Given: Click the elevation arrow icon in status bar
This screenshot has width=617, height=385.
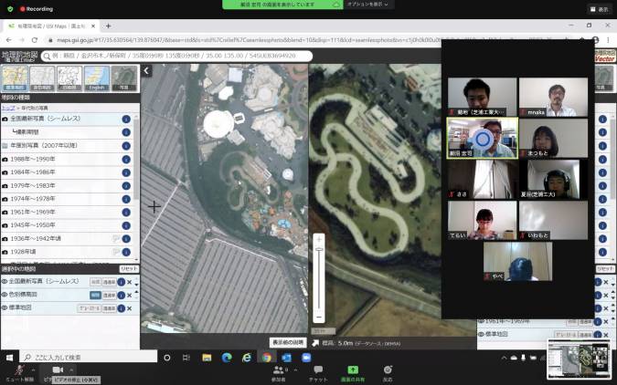Looking at the screenshot, I should click(x=315, y=343).
